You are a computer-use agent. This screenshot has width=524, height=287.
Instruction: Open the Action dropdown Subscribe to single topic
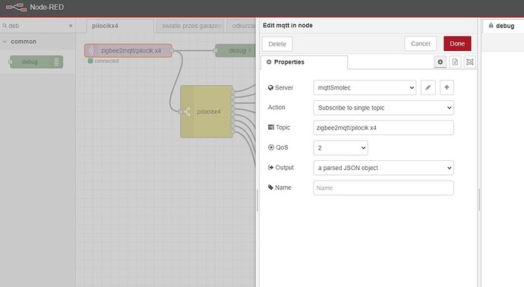tap(384, 108)
